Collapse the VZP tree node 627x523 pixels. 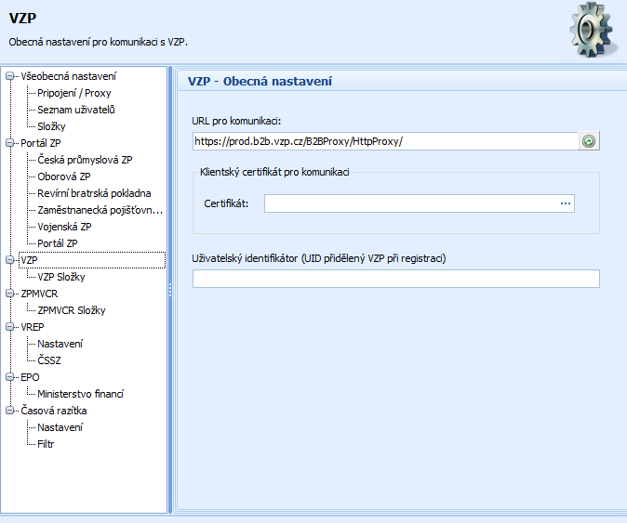tap(9, 260)
